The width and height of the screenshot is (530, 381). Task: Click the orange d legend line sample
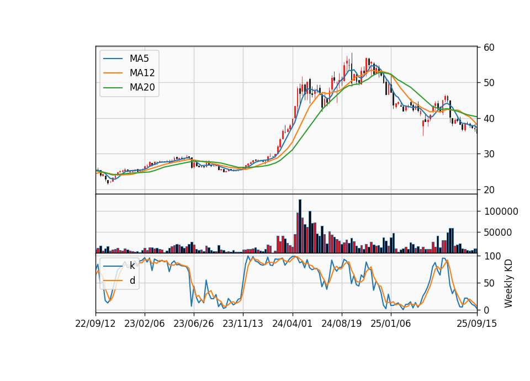click(x=113, y=281)
